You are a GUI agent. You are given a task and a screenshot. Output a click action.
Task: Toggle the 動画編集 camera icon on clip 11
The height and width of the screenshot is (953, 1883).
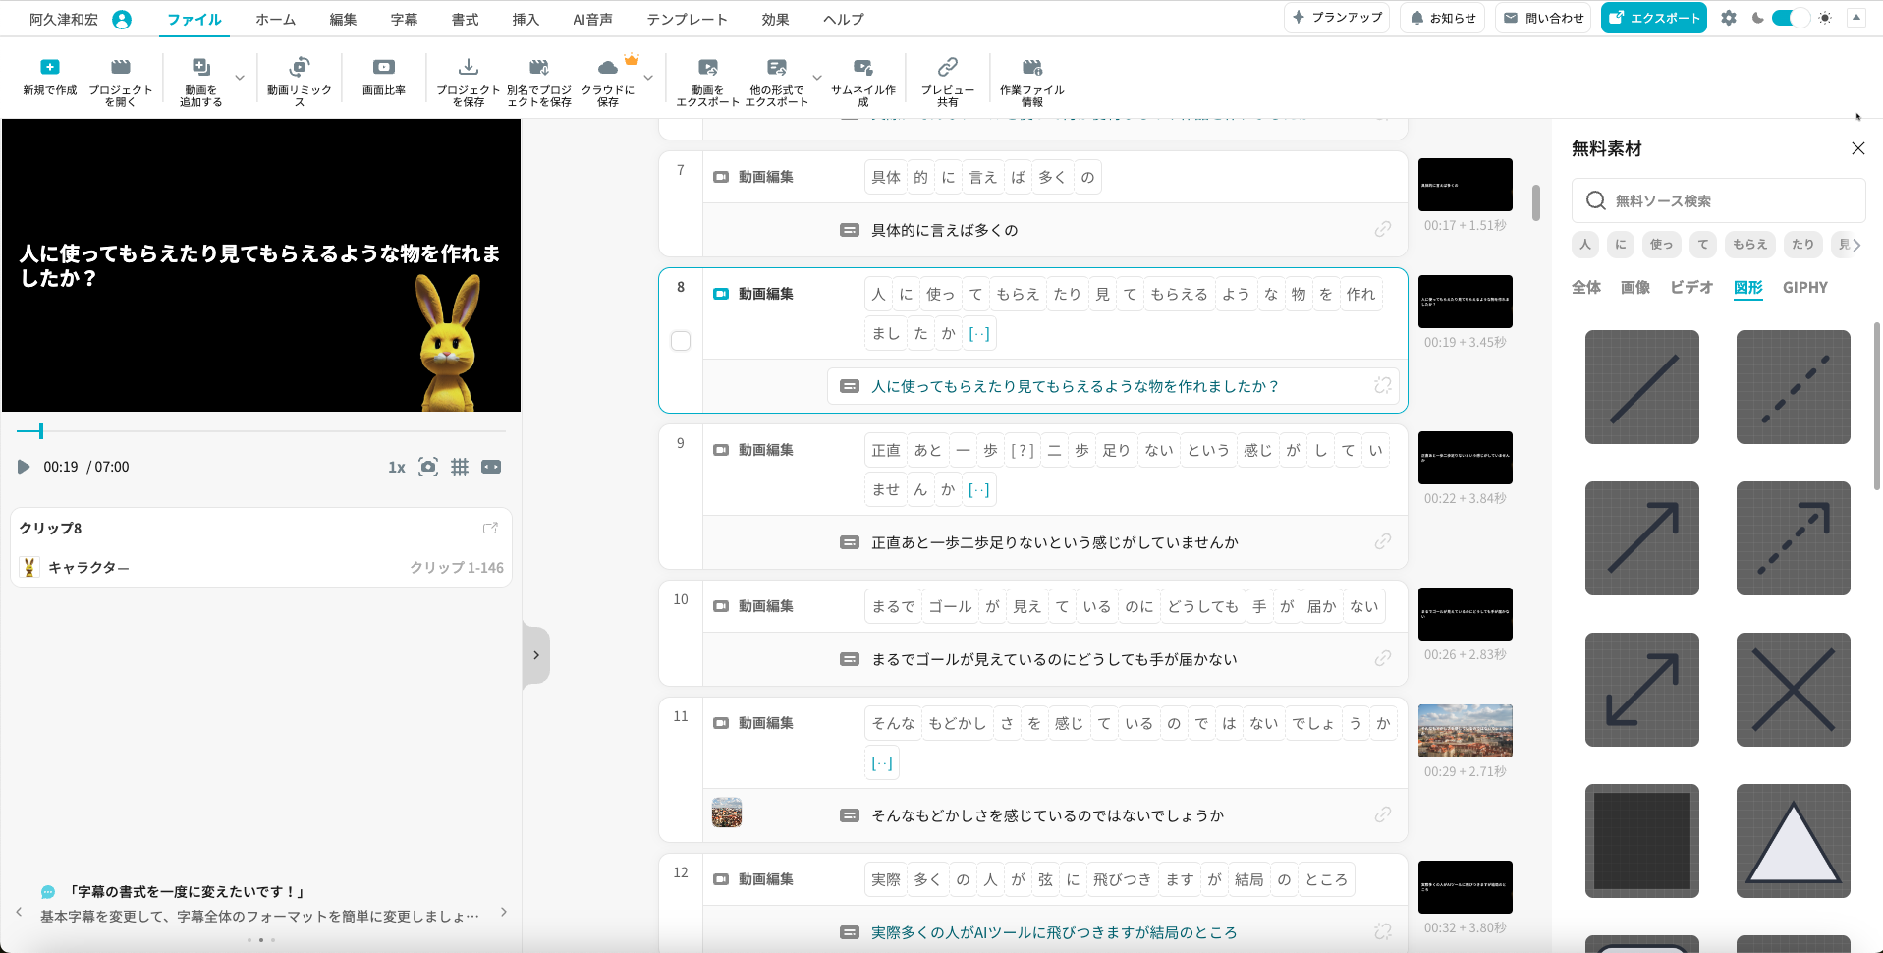[721, 723]
